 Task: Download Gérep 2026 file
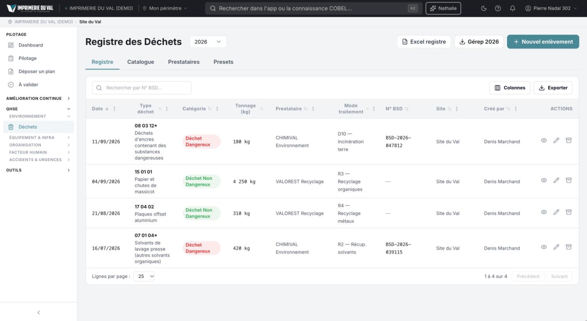click(479, 42)
